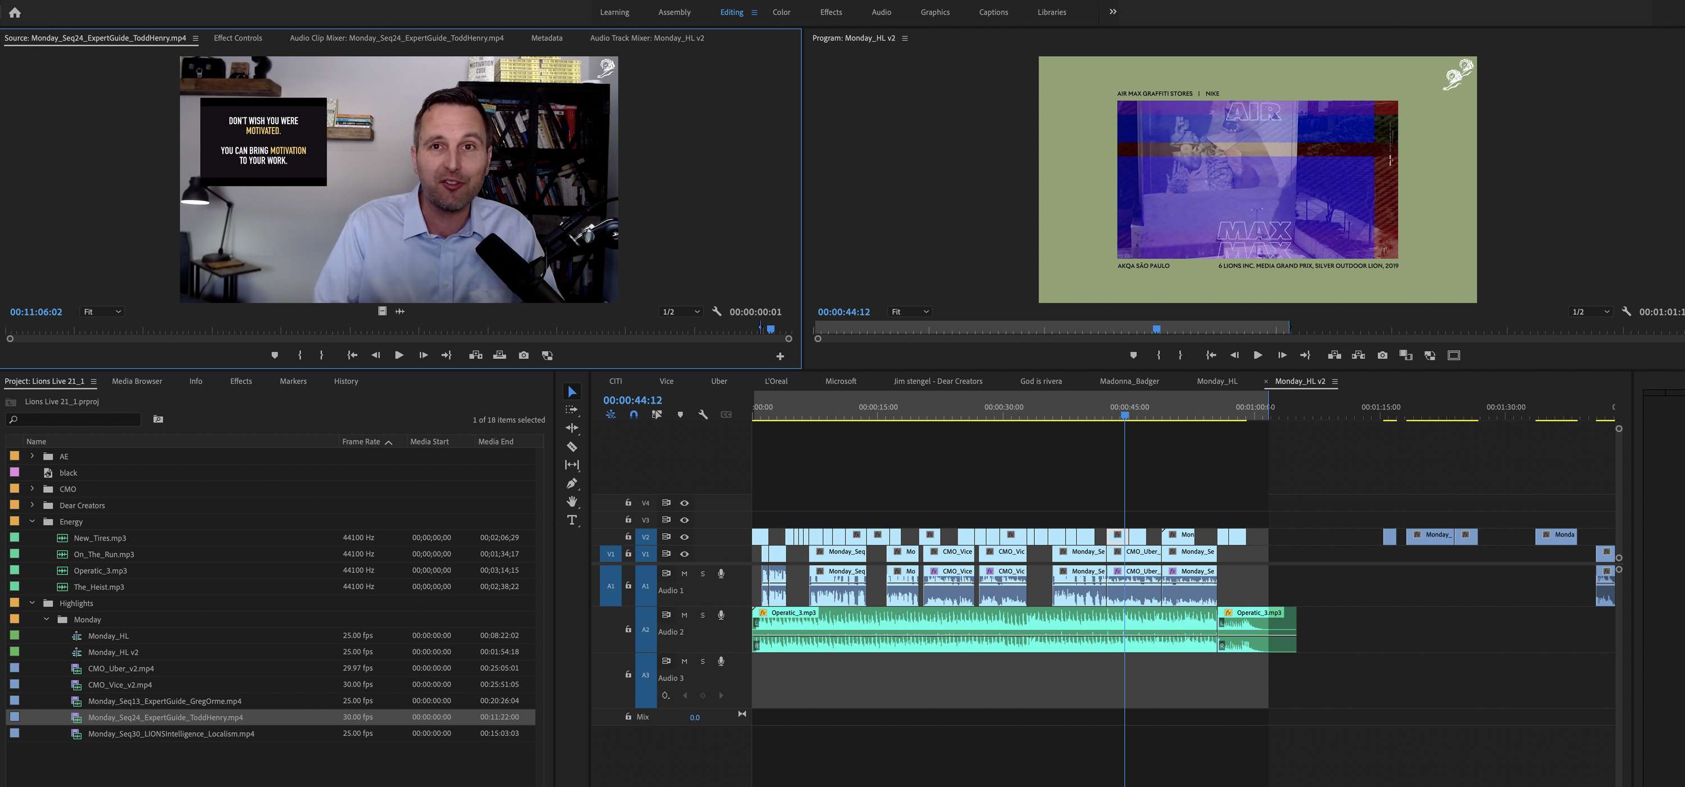Open timeline display settings wrench
This screenshot has width=1685, height=787.
pos(703,415)
